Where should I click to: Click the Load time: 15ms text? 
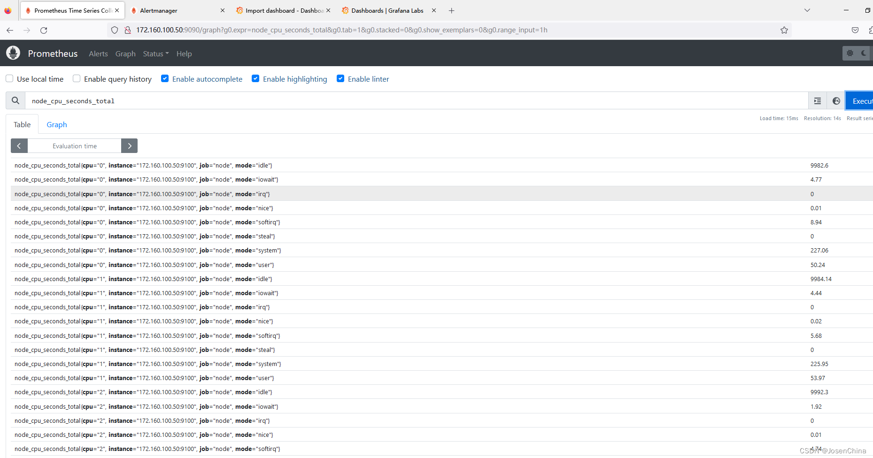coord(779,118)
